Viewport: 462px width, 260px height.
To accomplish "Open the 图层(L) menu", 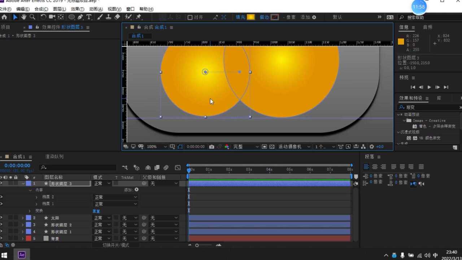I will (x=60, y=9).
